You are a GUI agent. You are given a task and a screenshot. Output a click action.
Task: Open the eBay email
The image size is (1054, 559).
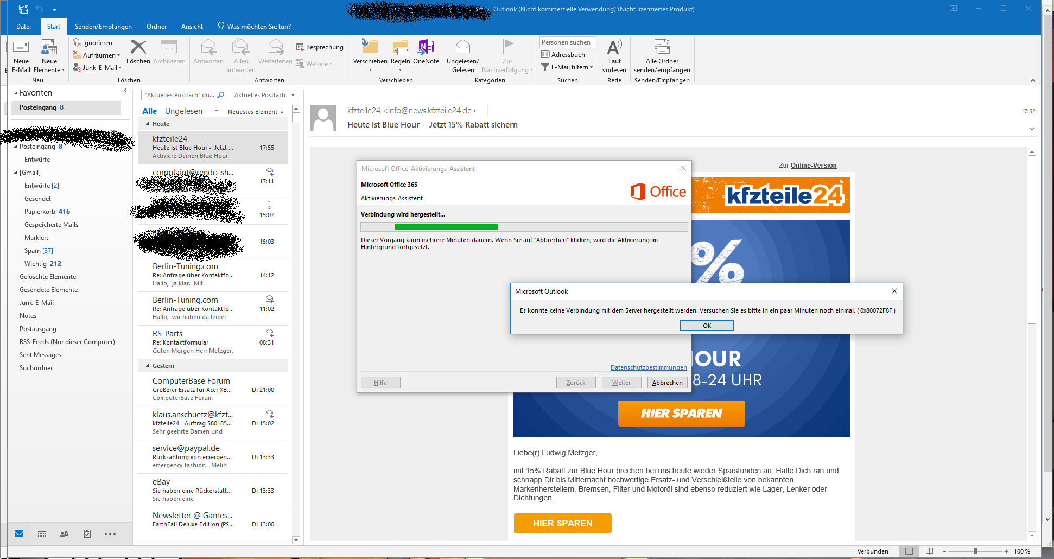[213, 490]
